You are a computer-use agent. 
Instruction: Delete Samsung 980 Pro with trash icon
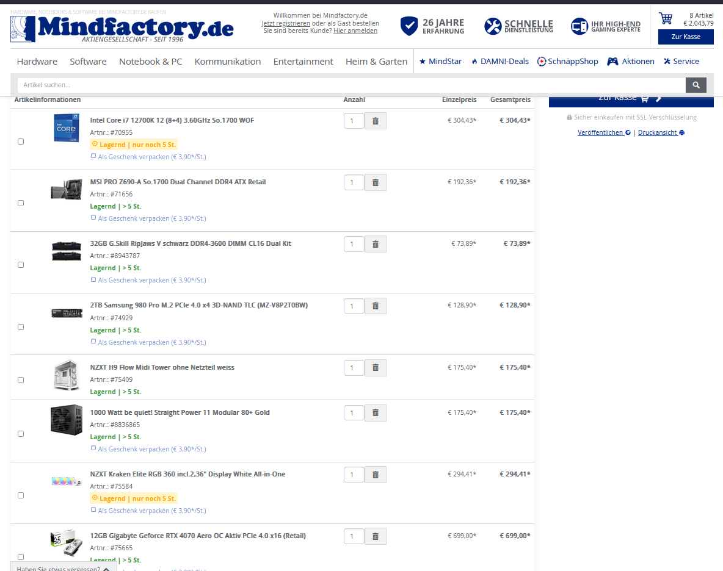376,306
